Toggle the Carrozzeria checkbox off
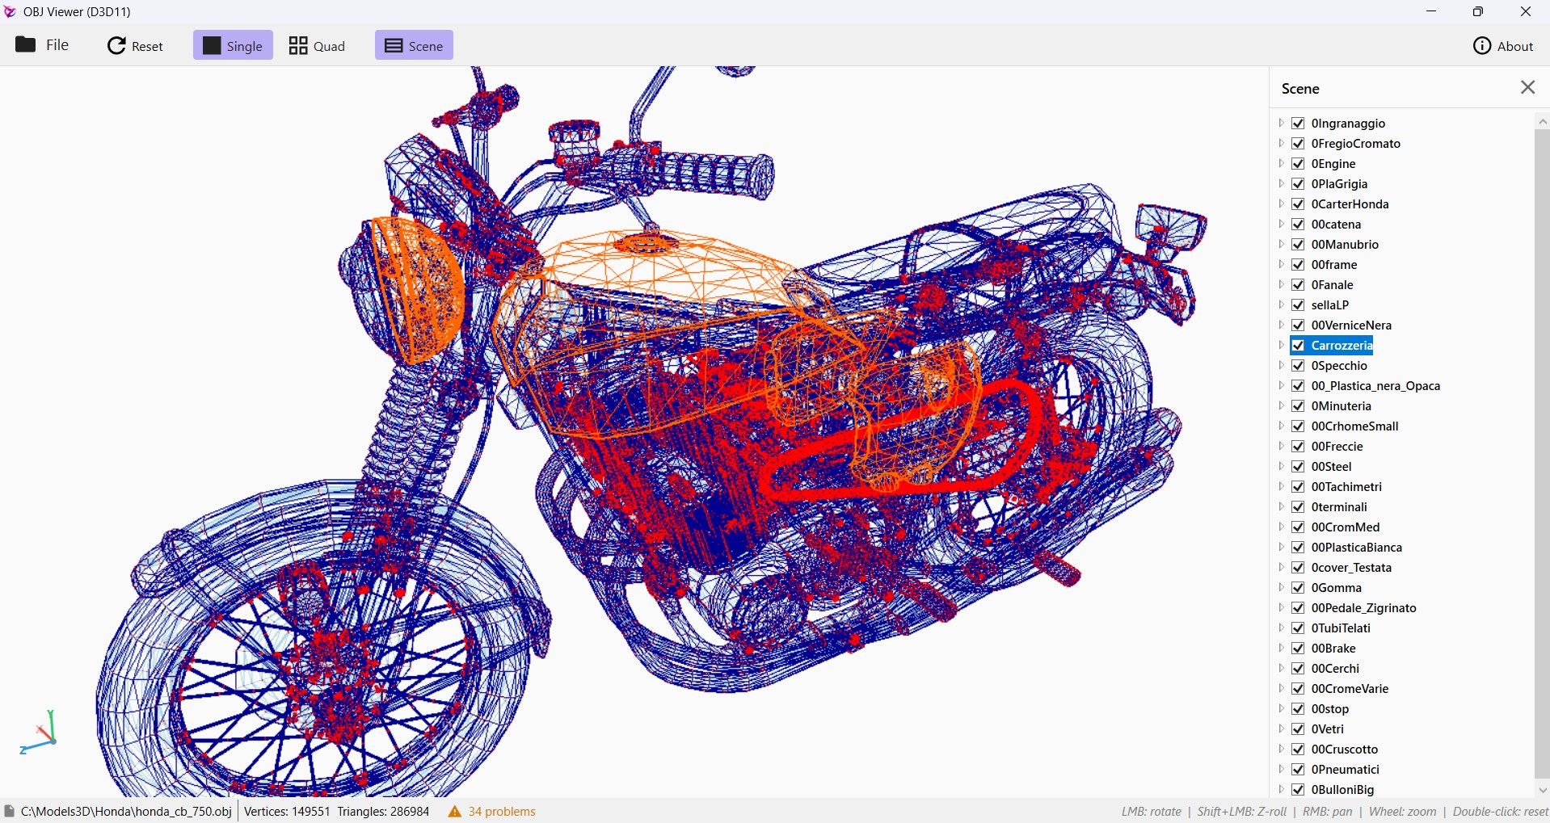Image resolution: width=1550 pixels, height=823 pixels. [1299, 346]
